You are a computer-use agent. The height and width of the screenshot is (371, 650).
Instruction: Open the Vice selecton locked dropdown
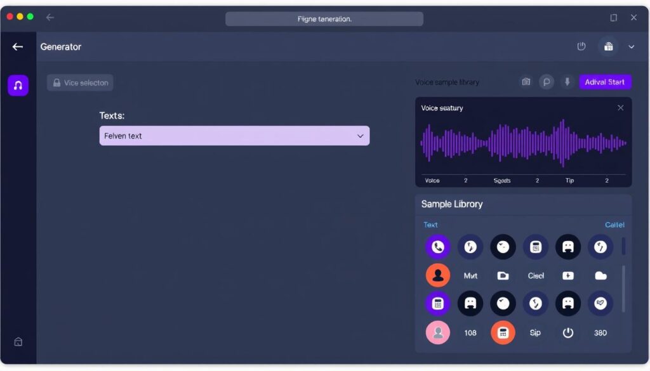(79, 82)
